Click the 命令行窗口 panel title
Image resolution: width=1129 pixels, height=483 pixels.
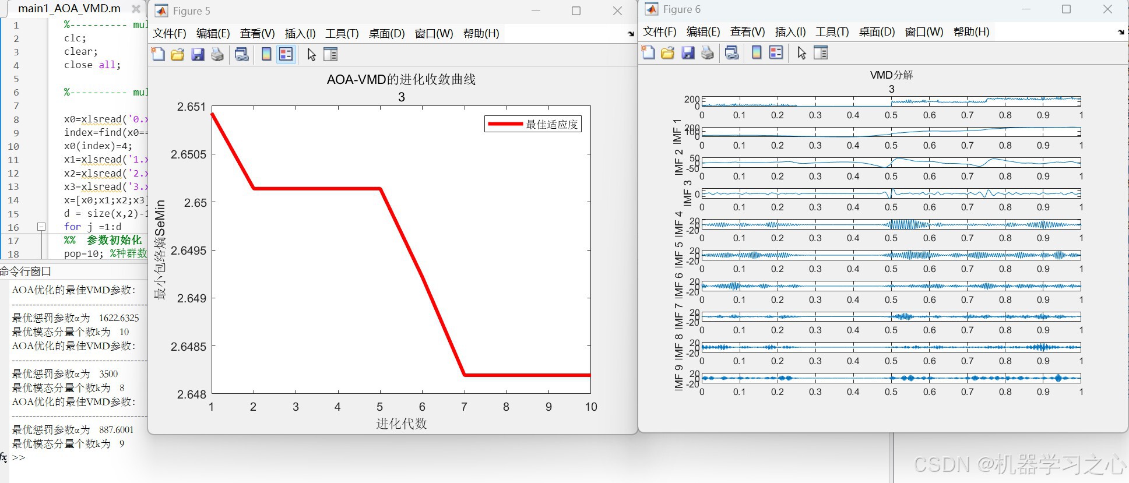click(x=26, y=271)
